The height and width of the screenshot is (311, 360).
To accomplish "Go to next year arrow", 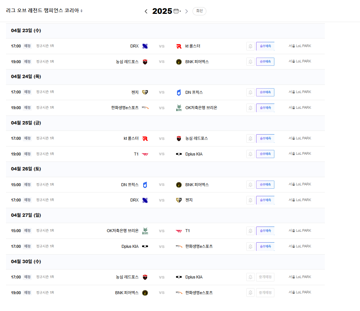I will (x=187, y=11).
